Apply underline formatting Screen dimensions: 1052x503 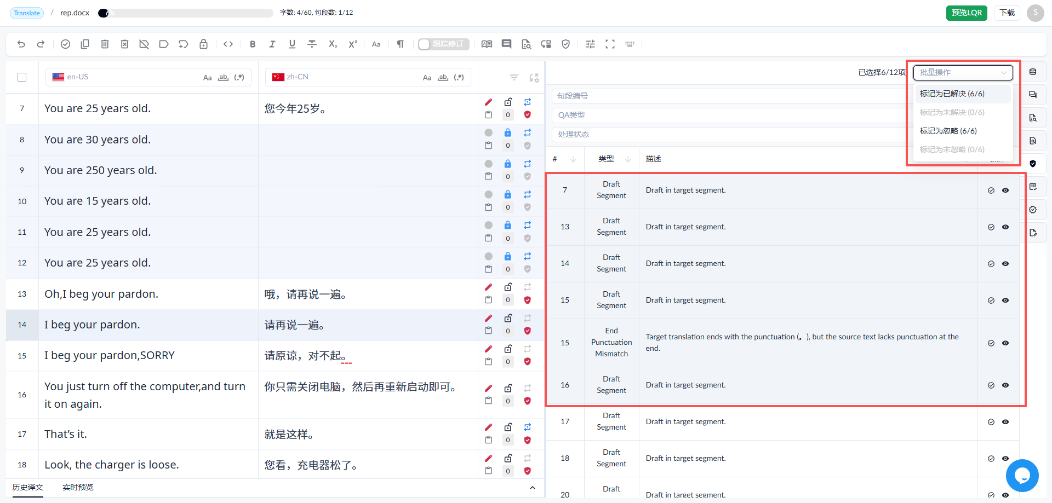click(292, 44)
